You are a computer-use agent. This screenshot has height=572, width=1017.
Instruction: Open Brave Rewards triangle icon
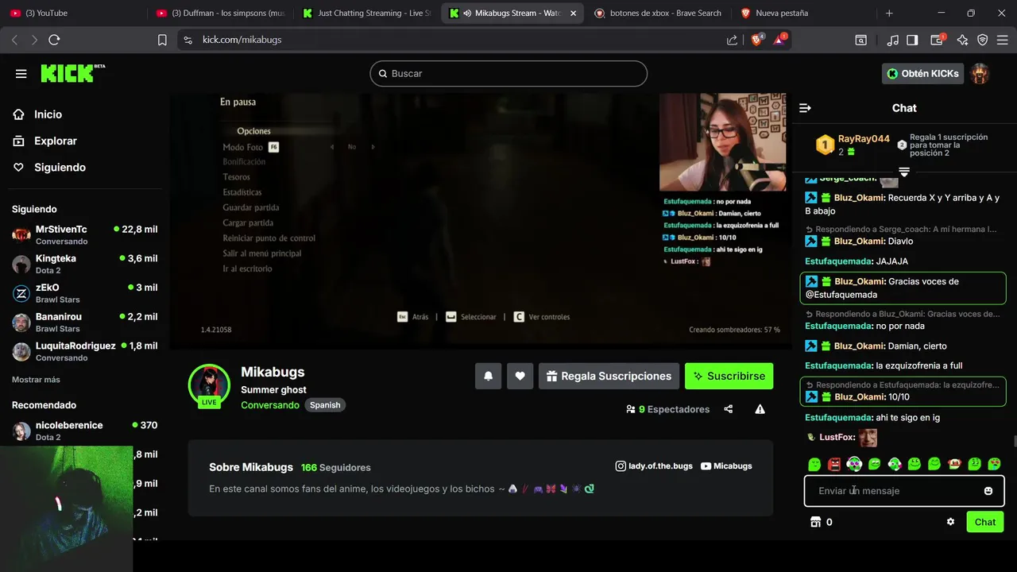pos(779,40)
